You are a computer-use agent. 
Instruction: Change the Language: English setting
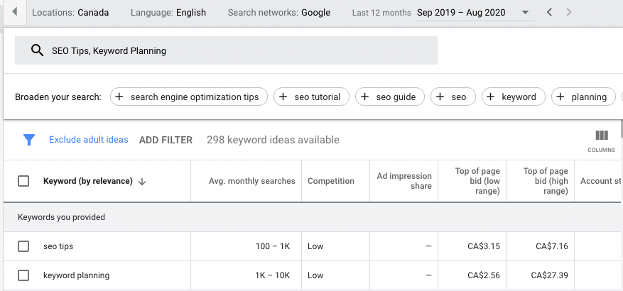click(168, 13)
